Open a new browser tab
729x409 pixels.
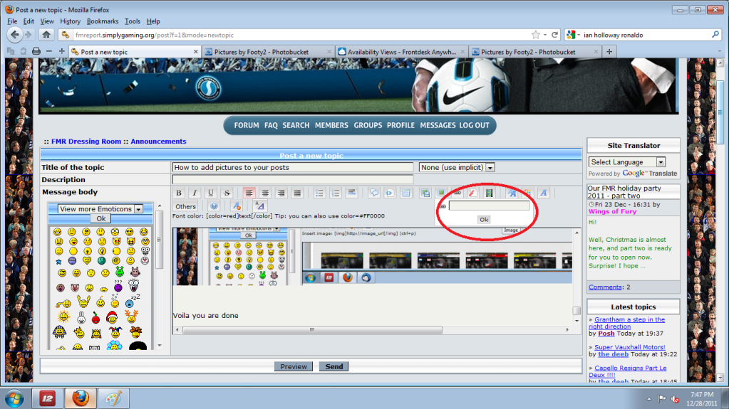(609, 51)
